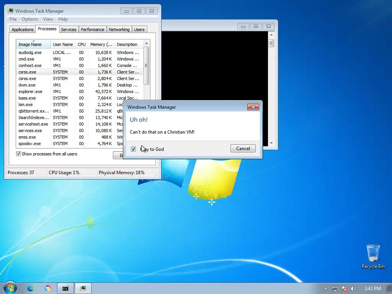The height and width of the screenshot is (294, 392).
Task: Close the Uh oh error dialog
Action: point(253,107)
